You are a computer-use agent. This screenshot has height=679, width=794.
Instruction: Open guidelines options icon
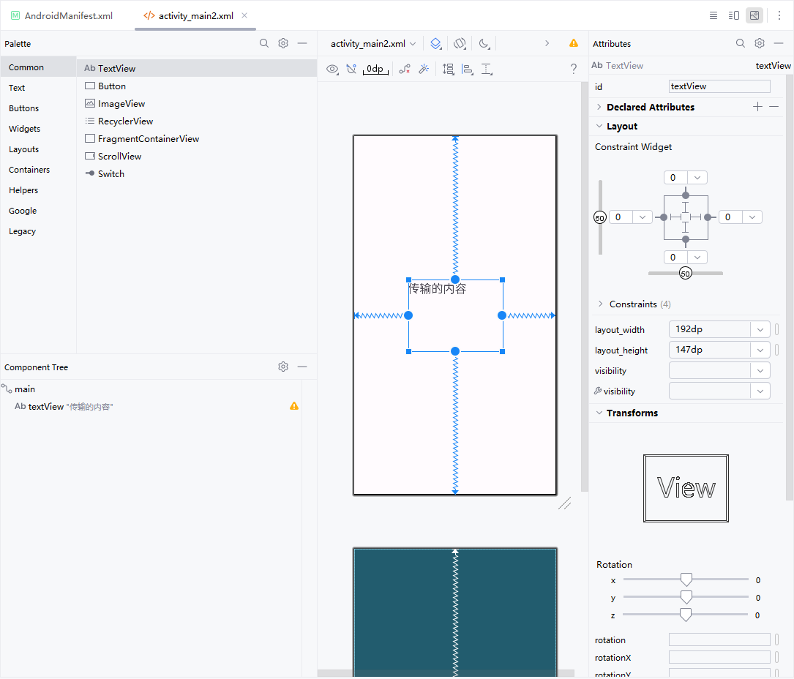487,69
